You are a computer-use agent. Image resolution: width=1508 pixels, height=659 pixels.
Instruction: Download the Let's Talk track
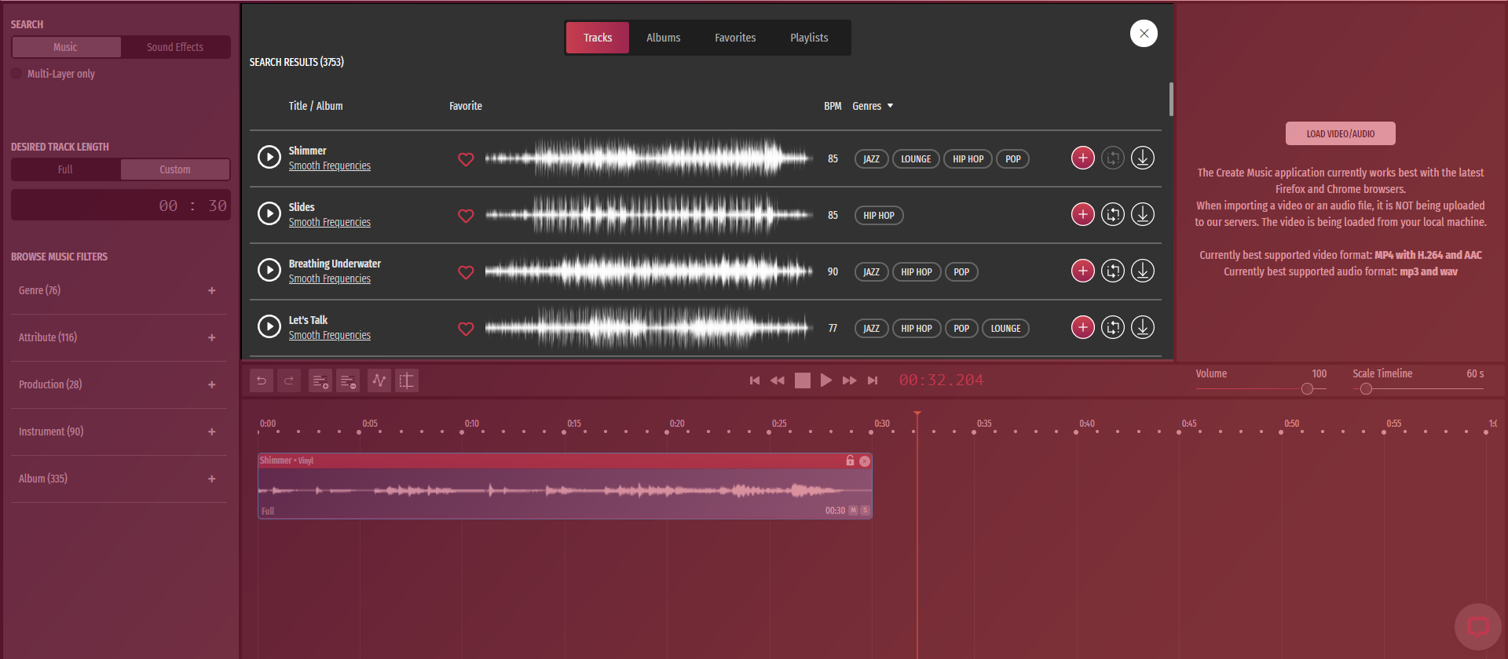click(x=1143, y=327)
